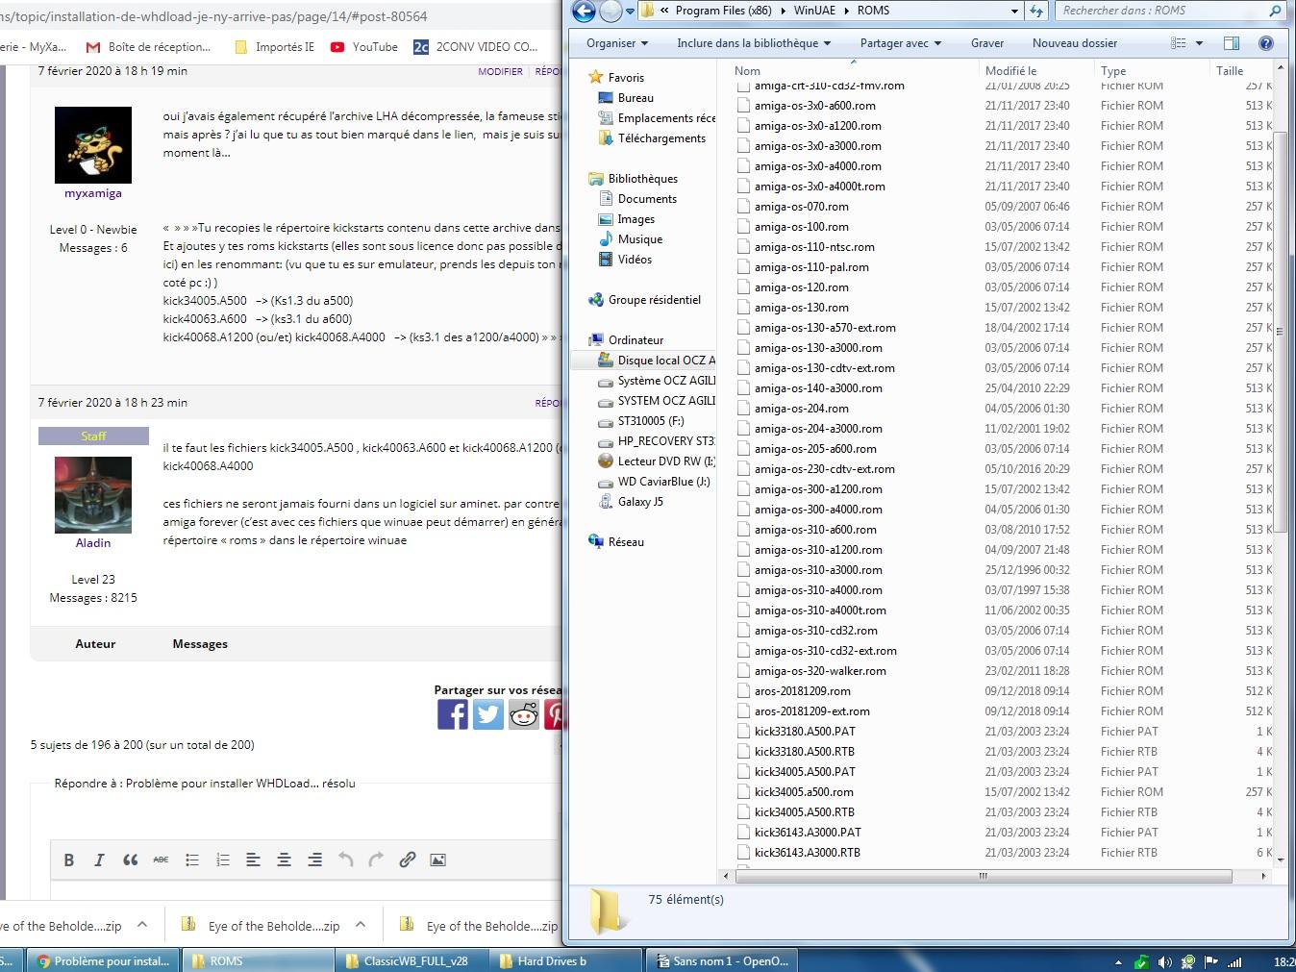Select the file amiga-os-310-a1200.rom
The image size is (1296, 972).
click(x=818, y=550)
